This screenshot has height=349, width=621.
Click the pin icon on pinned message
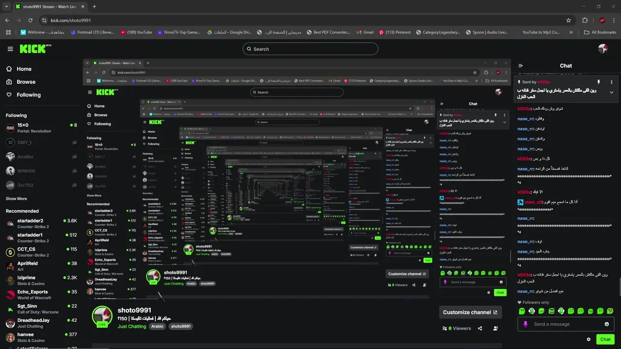pyautogui.click(x=599, y=82)
